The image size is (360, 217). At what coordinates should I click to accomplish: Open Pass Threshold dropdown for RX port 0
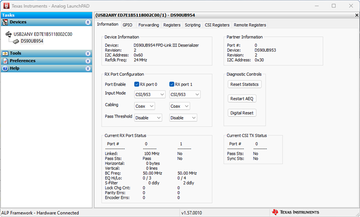tap(148, 117)
